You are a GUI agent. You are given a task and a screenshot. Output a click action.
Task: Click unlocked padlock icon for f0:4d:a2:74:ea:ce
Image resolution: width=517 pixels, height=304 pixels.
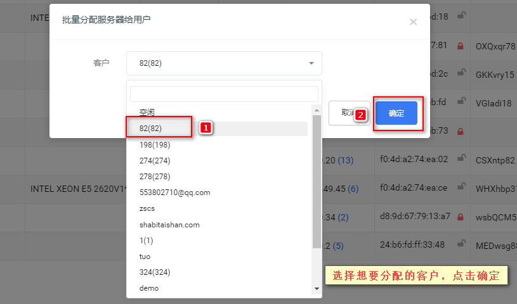coord(462,186)
